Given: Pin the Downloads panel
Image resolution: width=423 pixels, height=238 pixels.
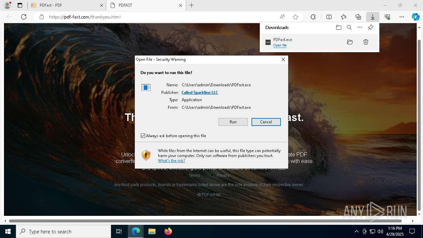Looking at the screenshot, I should click(x=370, y=27).
